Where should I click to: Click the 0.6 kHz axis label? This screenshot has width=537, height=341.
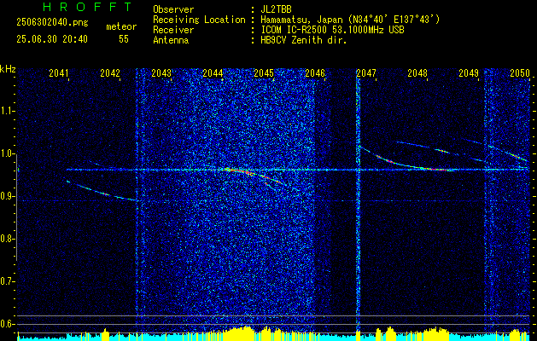(x=7, y=324)
